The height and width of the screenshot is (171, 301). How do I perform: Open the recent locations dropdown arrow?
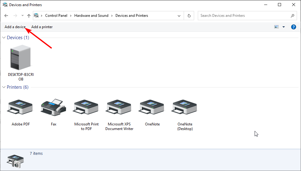pos(22,16)
